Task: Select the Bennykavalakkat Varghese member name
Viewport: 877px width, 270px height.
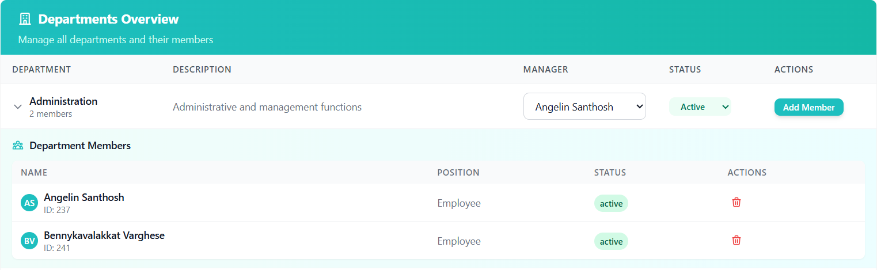Action: click(104, 235)
